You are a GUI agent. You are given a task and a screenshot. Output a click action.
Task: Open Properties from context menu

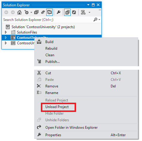click(53, 135)
